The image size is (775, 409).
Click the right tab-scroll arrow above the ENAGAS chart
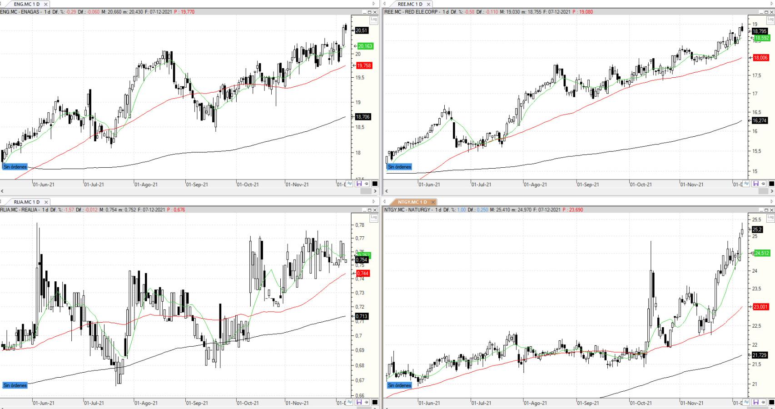pos(374,4)
